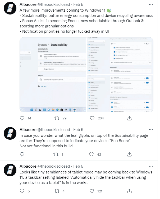Like the Eco Score tweet
Viewport: 160px width, 199px height.
pos(91,154)
